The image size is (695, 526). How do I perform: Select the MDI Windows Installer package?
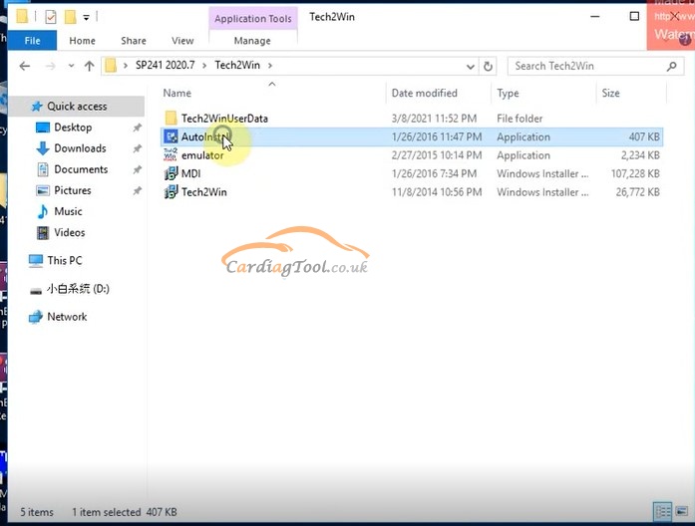(x=189, y=173)
